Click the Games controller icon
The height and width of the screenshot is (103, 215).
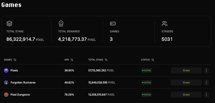click(113, 24)
